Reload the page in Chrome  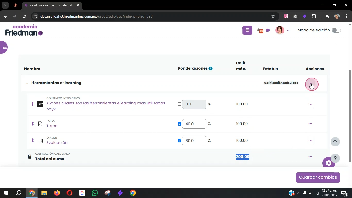tap(24, 16)
